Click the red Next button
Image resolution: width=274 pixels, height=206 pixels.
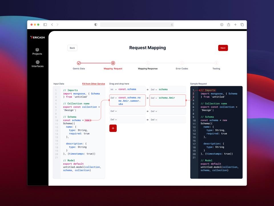click(223, 48)
